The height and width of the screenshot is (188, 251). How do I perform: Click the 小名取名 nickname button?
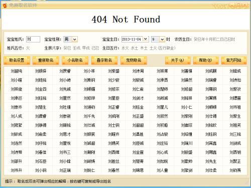(x=75, y=60)
